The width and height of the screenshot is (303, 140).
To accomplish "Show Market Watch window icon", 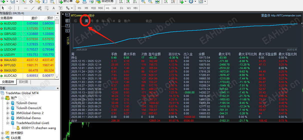I will tap(24, 1).
